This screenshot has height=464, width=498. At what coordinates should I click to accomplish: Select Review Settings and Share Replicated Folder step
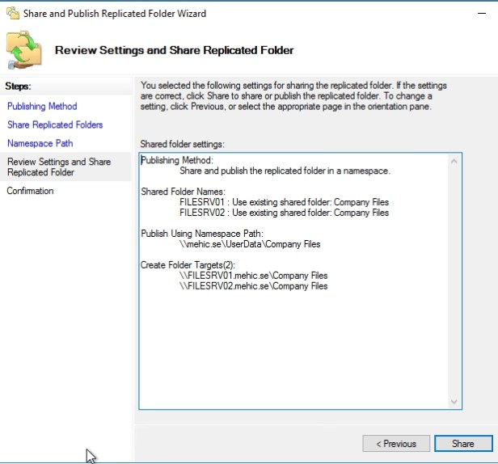click(59, 167)
